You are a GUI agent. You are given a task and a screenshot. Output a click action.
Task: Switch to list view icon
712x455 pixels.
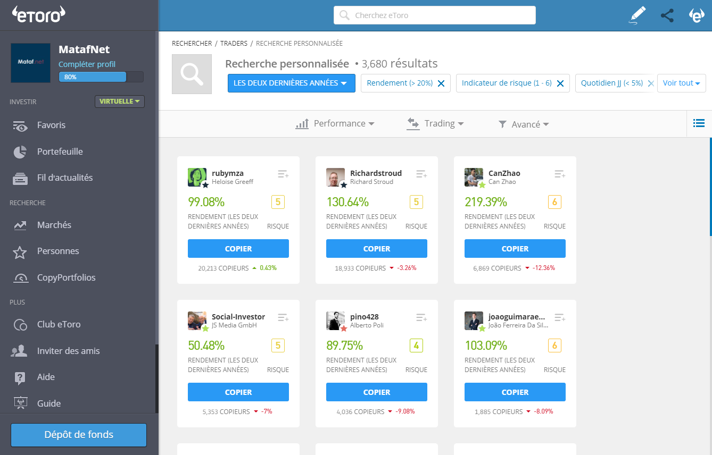[x=699, y=123]
